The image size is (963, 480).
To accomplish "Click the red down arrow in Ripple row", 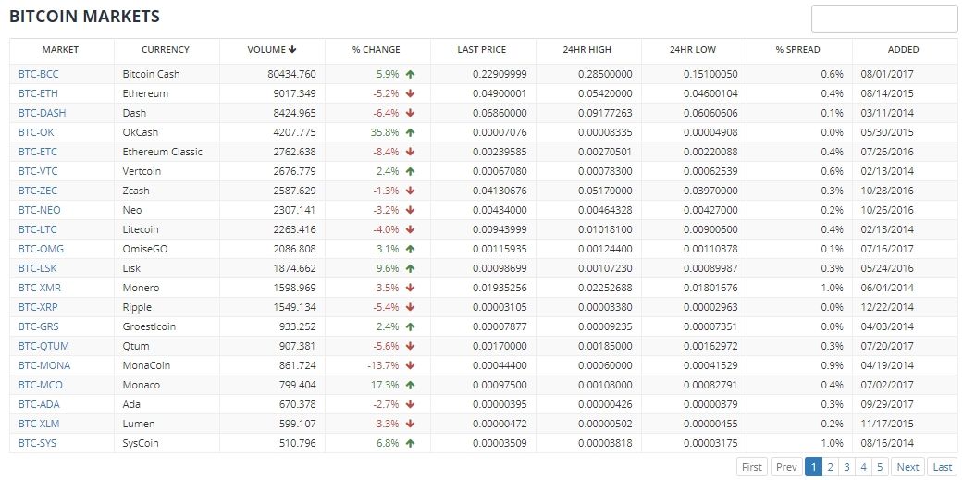I will tap(410, 308).
